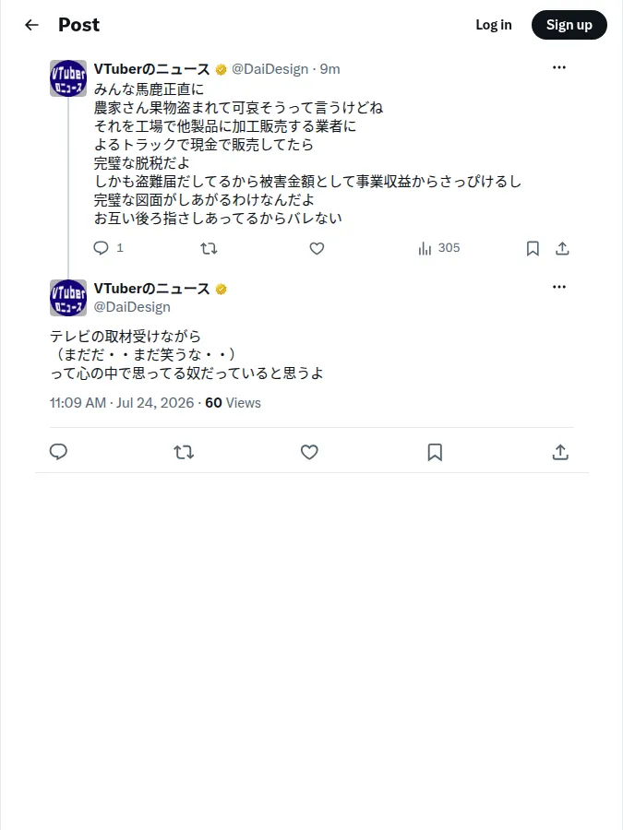Viewport: 623px width, 830px height.
Task: Open VTuberのニュース avatar on first post
Action: (x=68, y=78)
